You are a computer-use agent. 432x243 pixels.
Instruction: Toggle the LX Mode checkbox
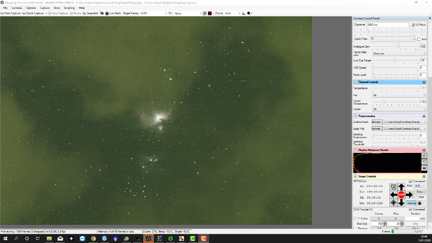(413, 25)
